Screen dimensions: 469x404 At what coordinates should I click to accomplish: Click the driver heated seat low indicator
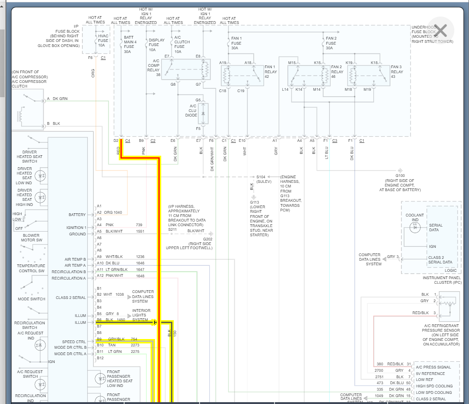coord(40,175)
